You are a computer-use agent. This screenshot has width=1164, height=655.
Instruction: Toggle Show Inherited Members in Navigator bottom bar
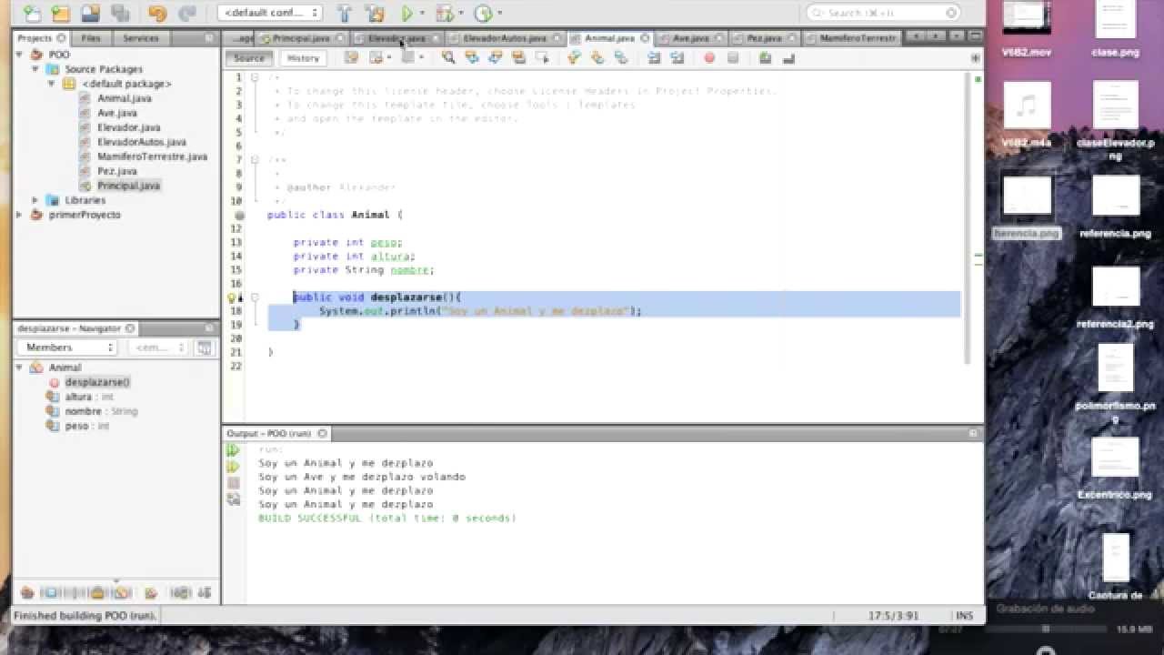point(27,593)
